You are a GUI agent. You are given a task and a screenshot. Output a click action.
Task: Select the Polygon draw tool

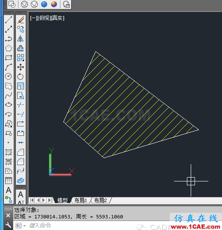click(x=9, y=48)
